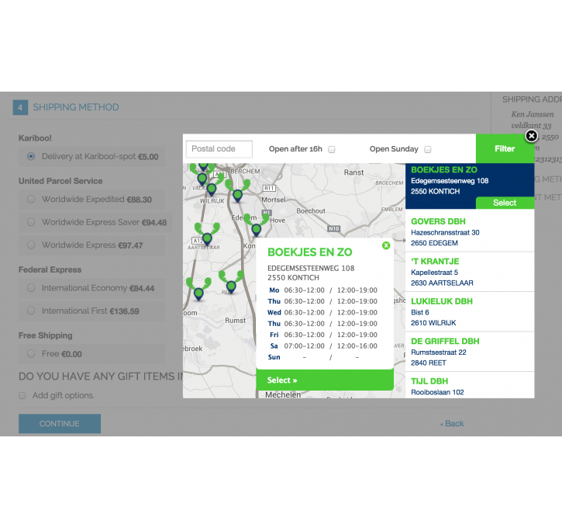This screenshot has height=528, width=562.
Task: Close the Kariboo spot picker popup
Action: coord(531,136)
